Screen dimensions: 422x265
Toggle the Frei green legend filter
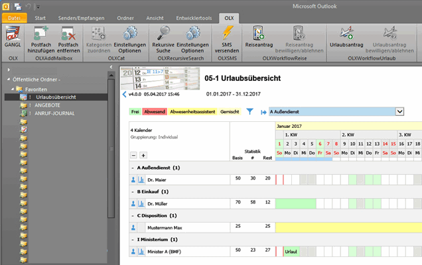[135, 112]
